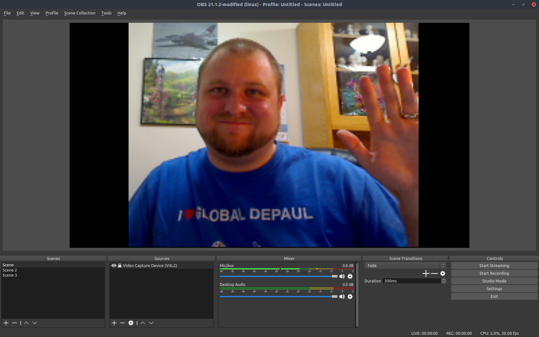Mute the Mic/Aux audio channel
Image resolution: width=539 pixels, height=337 pixels.
tap(342, 276)
